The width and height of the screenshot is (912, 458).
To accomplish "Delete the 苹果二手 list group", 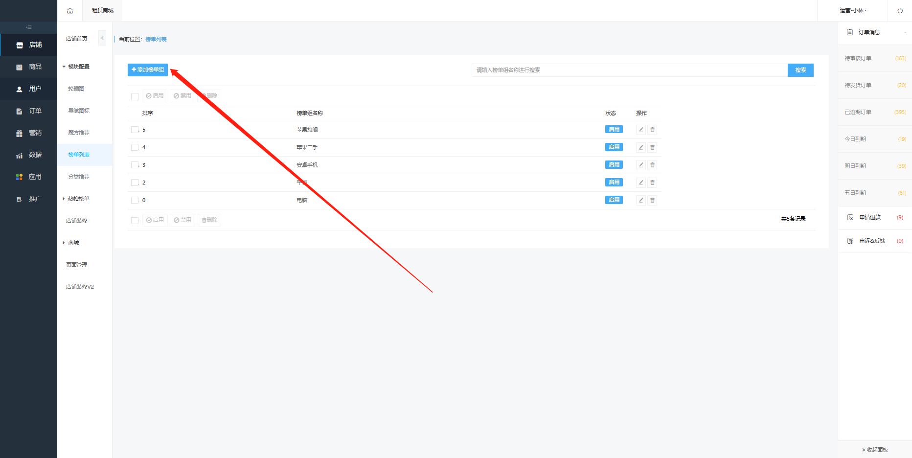I will [x=652, y=147].
